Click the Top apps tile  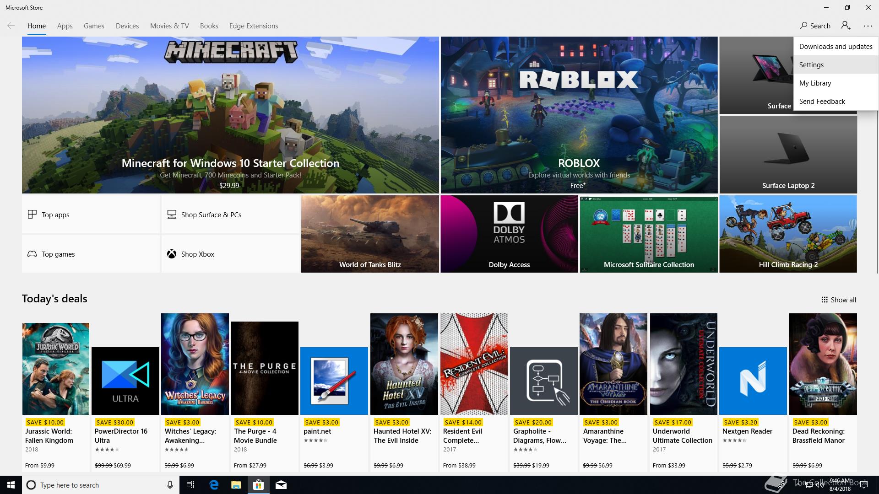click(91, 215)
